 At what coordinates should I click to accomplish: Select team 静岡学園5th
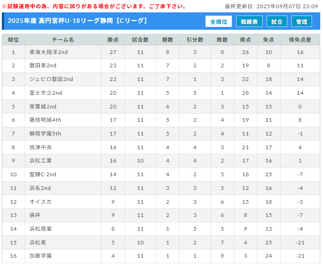pyautogui.click(x=45, y=134)
